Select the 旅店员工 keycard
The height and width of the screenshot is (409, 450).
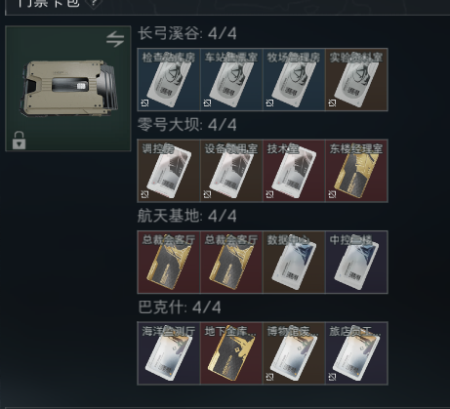click(356, 353)
